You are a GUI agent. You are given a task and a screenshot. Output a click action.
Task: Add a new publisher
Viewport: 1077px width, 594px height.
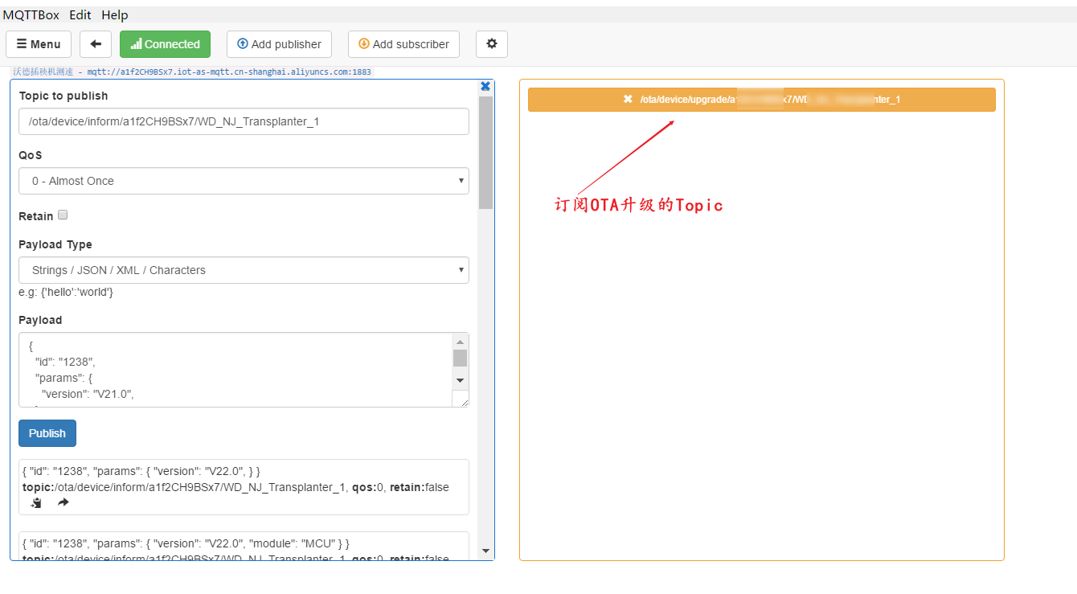[279, 44]
